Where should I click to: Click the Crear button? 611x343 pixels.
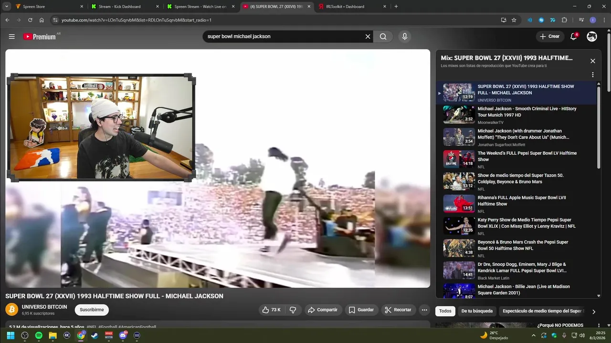[x=549, y=37]
